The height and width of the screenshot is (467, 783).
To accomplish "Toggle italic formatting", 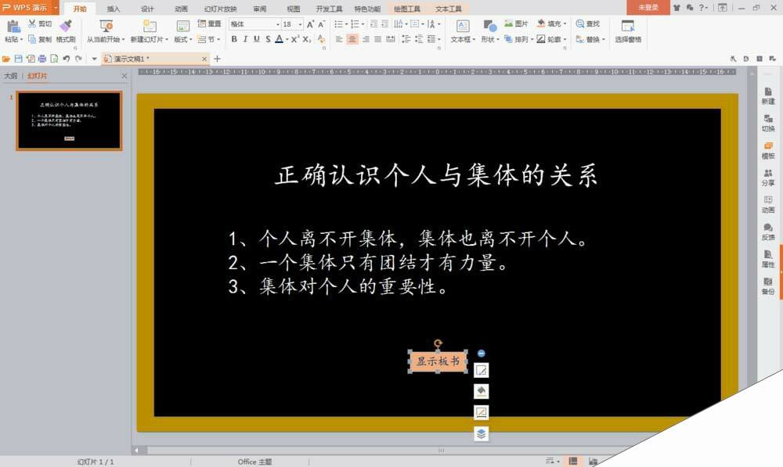I will (245, 39).
